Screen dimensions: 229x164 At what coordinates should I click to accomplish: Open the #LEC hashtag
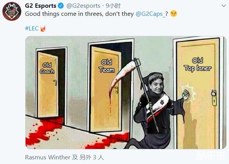(32, 29)
